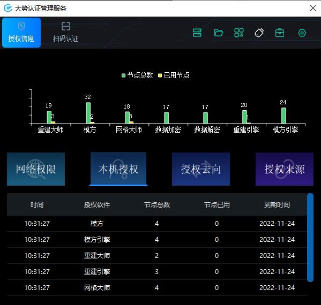The height and width of the screenshot is (305, 321).
Task: Click the 模方引擎 axis label in the chart
Action: tap(286, 129)
